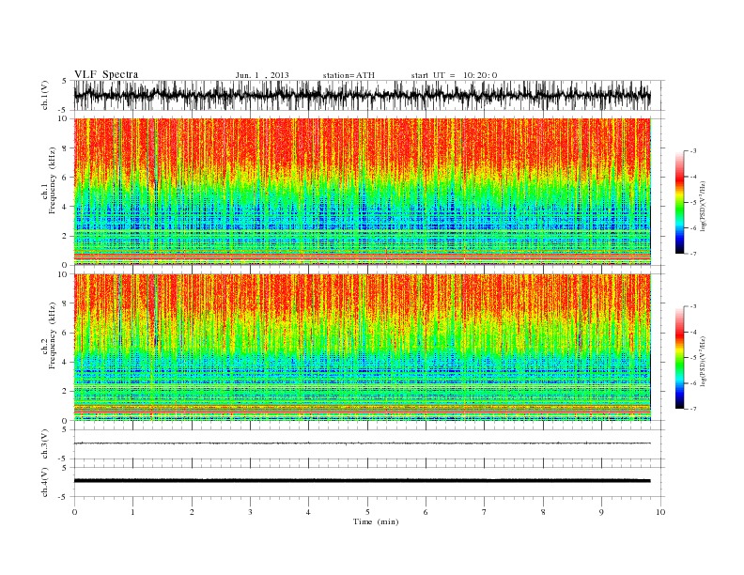Viewport: 744px width, 575px height.
Task: Click the ch.2 spectrogram panel
Action: (363, 348)
